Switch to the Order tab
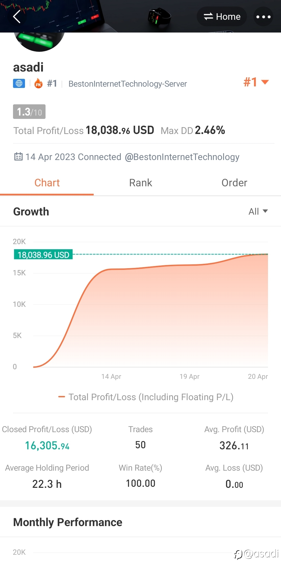 [x=234, y=183]
